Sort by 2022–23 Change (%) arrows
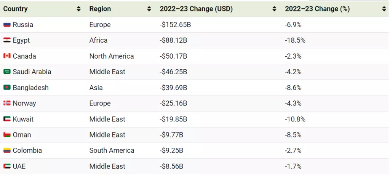This screenshot has width=390, height=177. [x=384, y=9]
